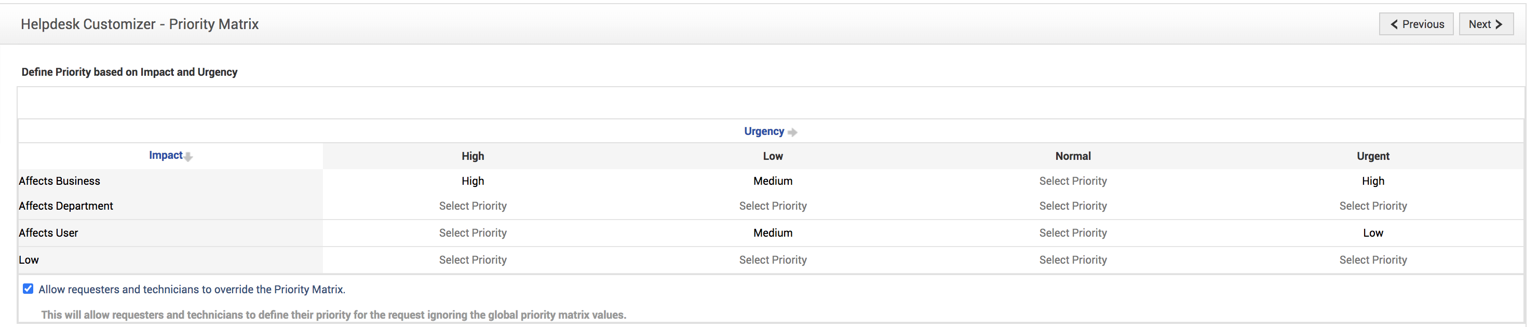
Task: Change Affects Business Low urgency Medium priority
Action: pyautogui.click(x=773, y=181)
